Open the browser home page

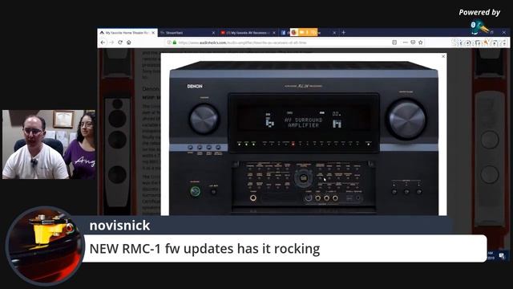pyautogui.click(x=129, y=43)
